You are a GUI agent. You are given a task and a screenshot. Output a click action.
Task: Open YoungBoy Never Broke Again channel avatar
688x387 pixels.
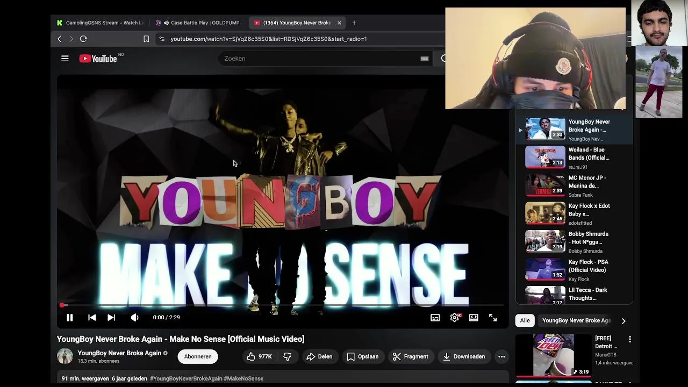(65, 356)
